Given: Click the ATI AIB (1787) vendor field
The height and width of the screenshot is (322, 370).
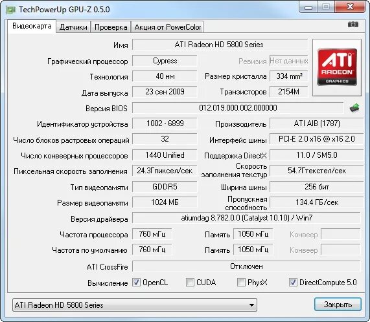Looking at the screenshot, I should point(316,123).
